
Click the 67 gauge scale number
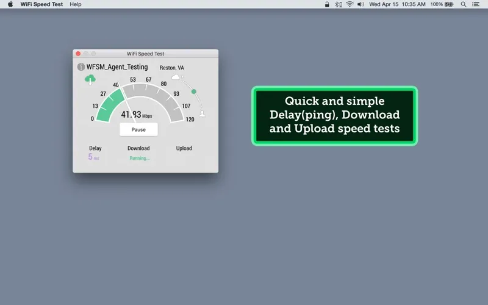pyautogui.click(x=148, y=80)
